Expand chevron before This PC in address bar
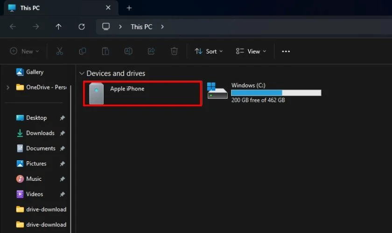 120,27
